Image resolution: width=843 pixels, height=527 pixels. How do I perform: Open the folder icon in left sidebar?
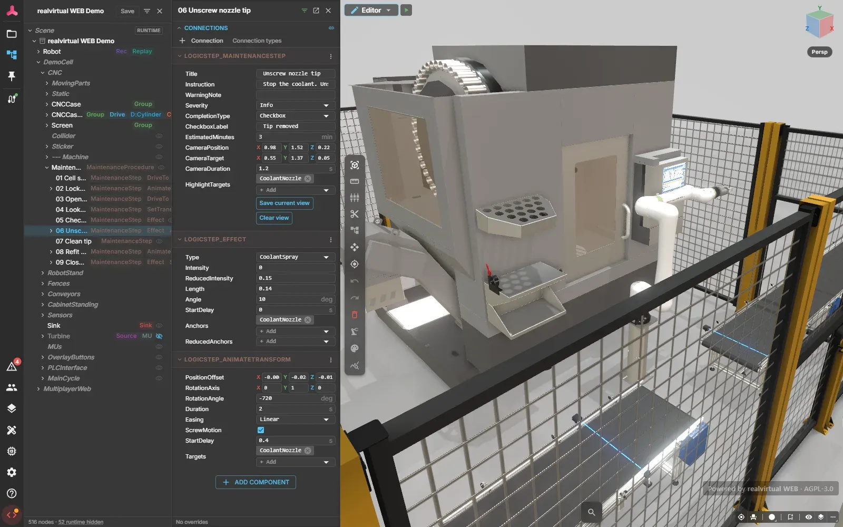click(12, 34)
